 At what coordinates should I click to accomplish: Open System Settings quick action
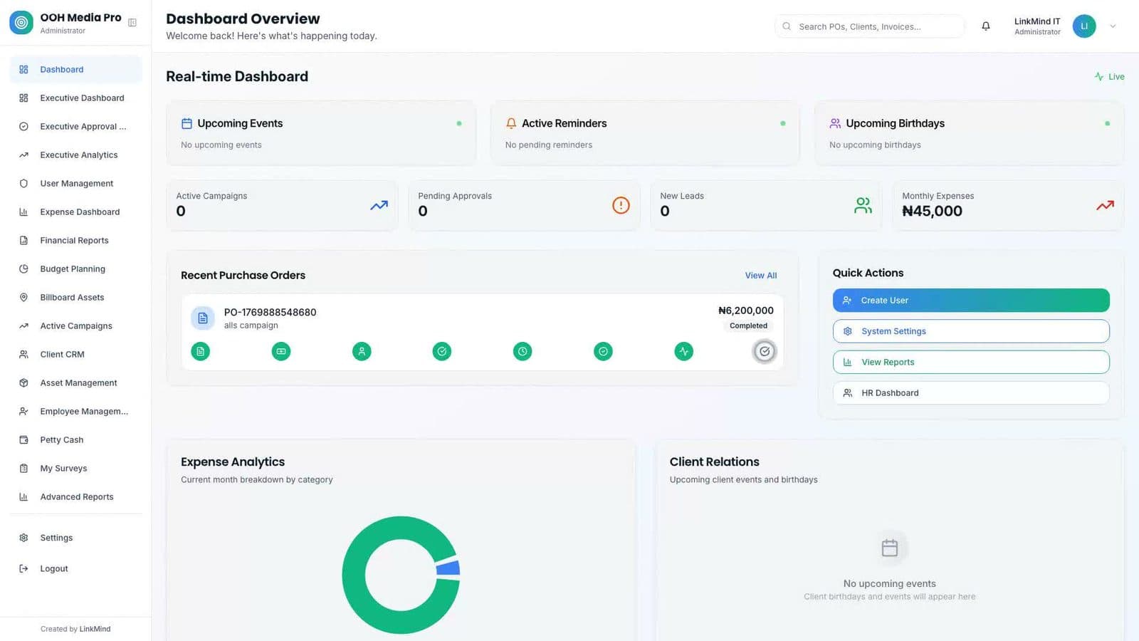click(x=971, y=331)
